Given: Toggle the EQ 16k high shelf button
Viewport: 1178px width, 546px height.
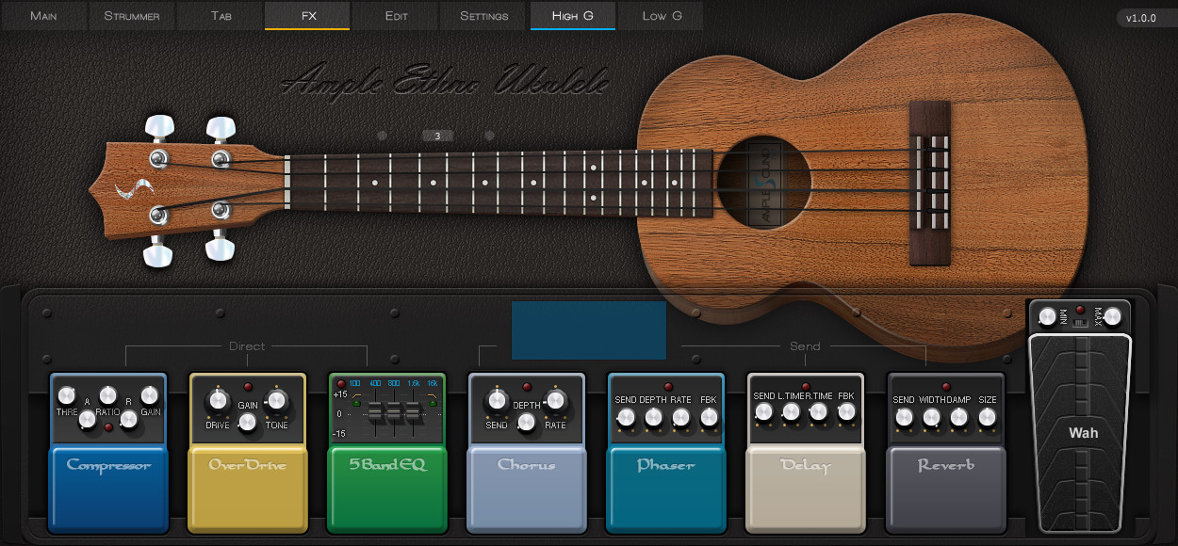Looking at the screenshot, I should point(433,404).
